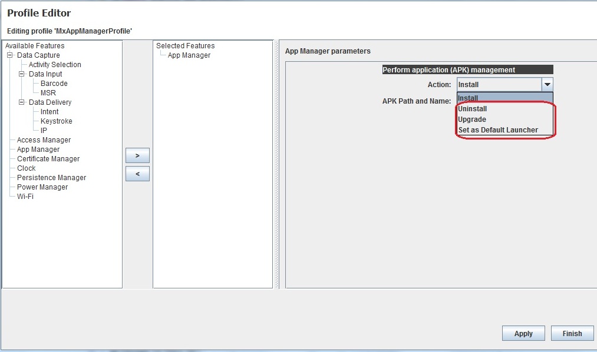Click the right arrow to add feature
Image resolution: width=597 pixels, height=352 pixels.
[x=137, y=155]
